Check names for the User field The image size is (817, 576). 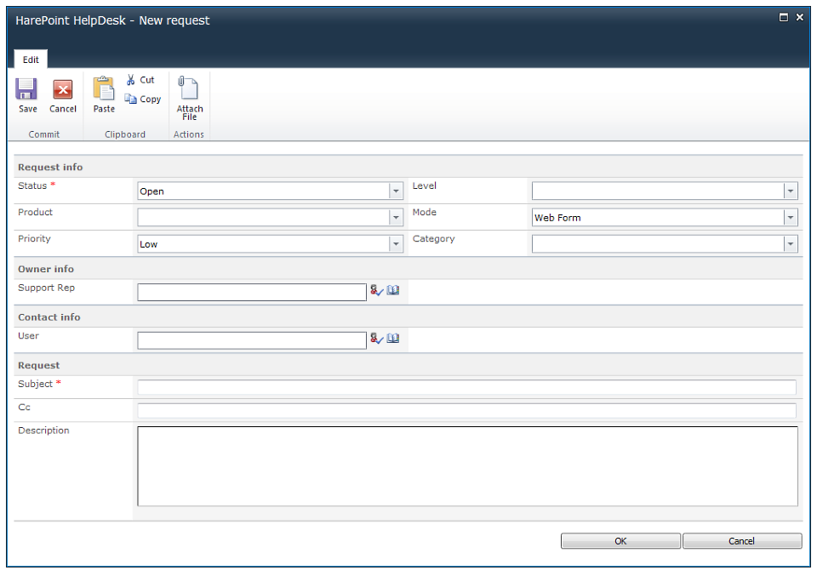pos(377,339)
